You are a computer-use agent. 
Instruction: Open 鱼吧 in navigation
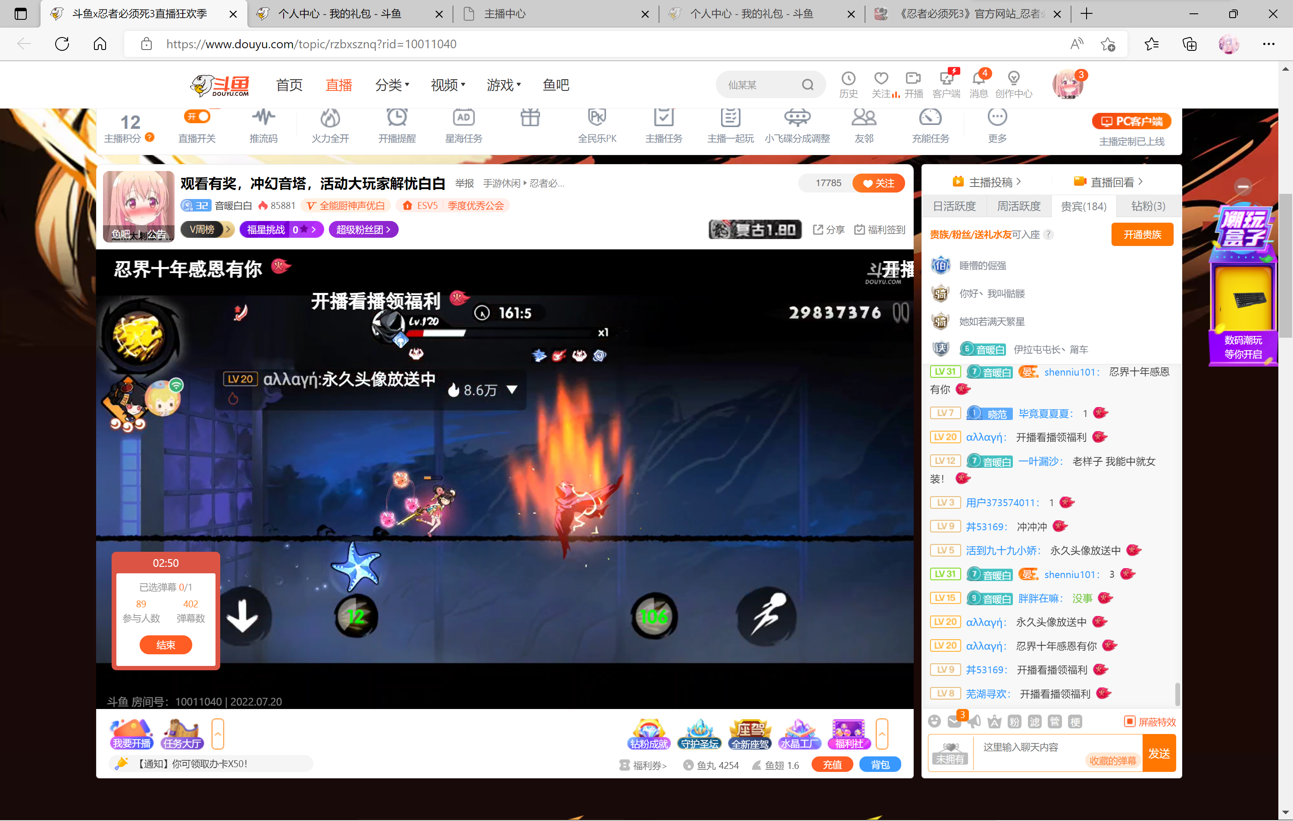[x=556, y=85]
